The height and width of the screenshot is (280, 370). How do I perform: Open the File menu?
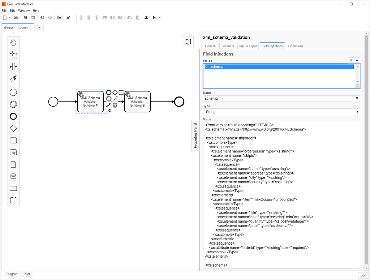click(4, 10)
